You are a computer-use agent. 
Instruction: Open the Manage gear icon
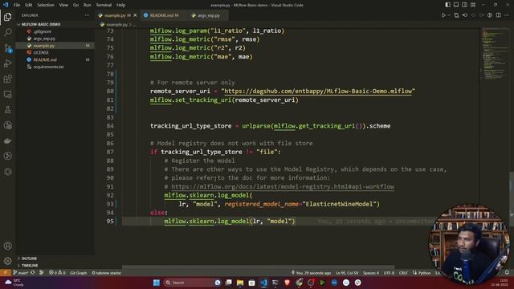(7, 261)
